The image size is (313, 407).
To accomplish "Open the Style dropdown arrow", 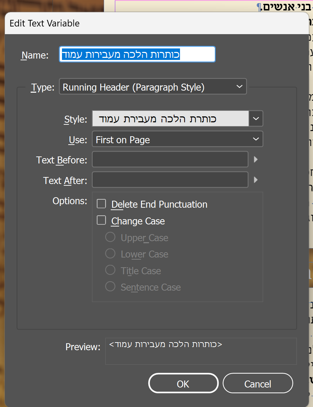I will click(256, 119).
